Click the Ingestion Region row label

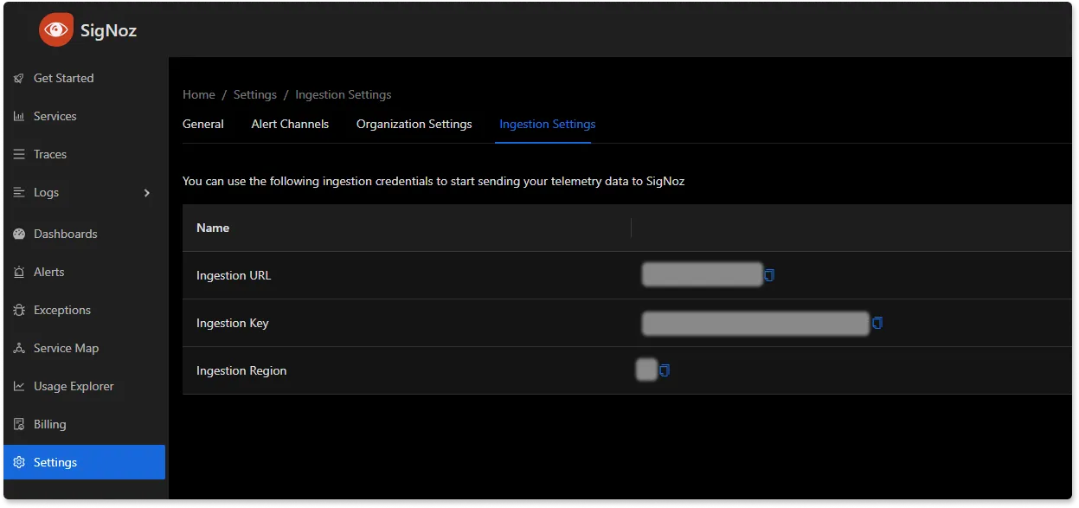coord(241,370)
